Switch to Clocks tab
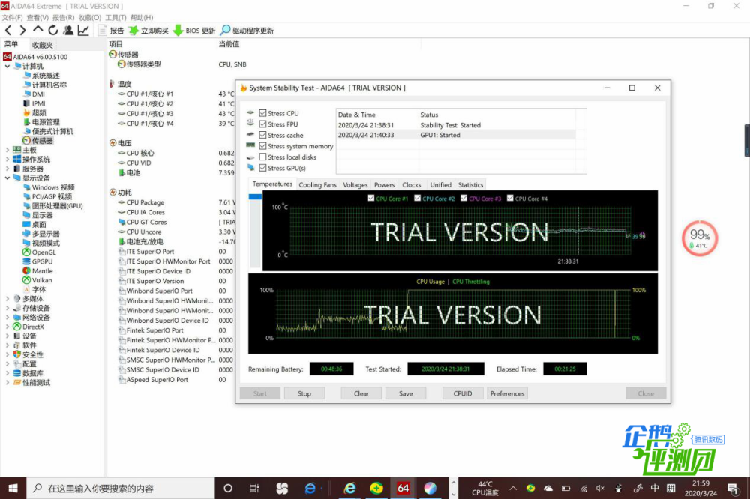 coord(411,185)
